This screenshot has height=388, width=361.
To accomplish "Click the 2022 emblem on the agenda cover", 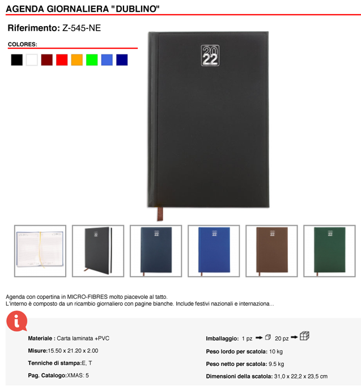I will 210,56.
